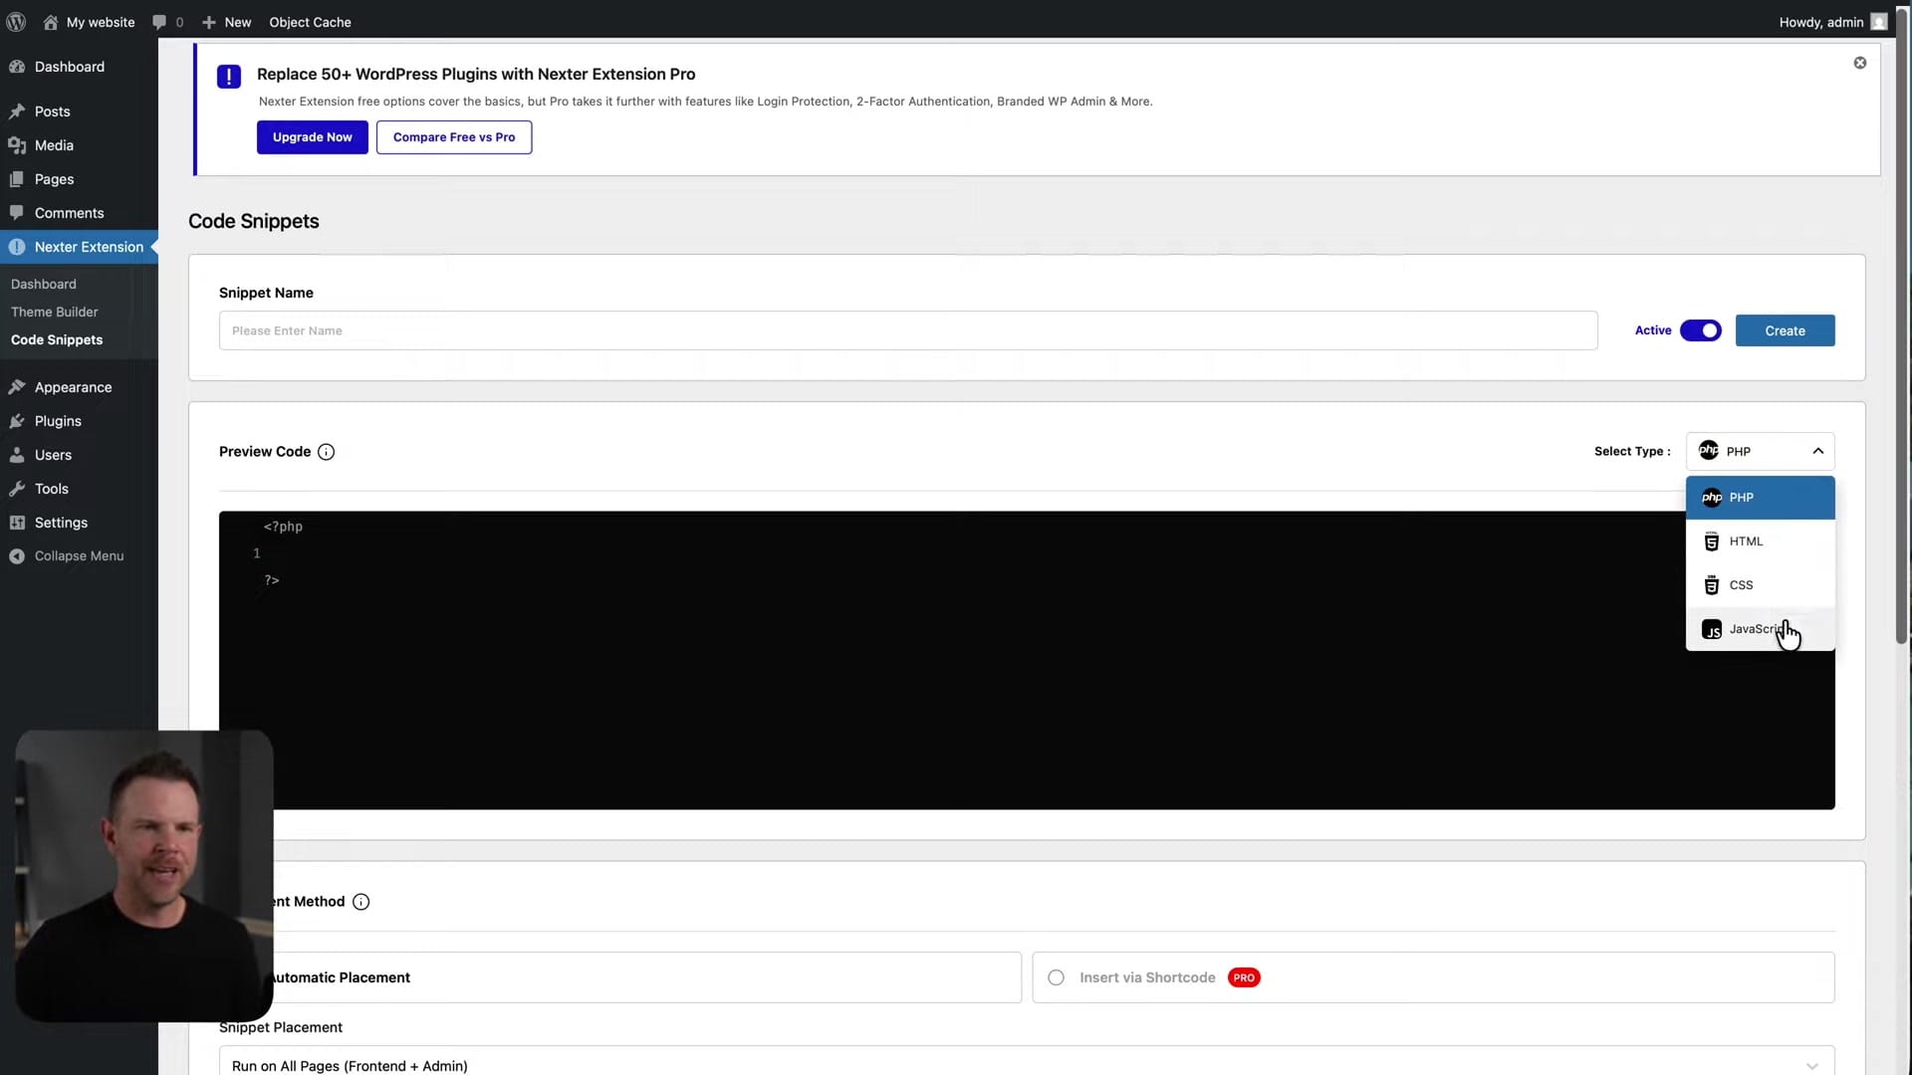The width and height of the screenshot is (1912, 1075).
Task: Click the Method info icon
Action: pyautogui.click(x=361, y=902)
